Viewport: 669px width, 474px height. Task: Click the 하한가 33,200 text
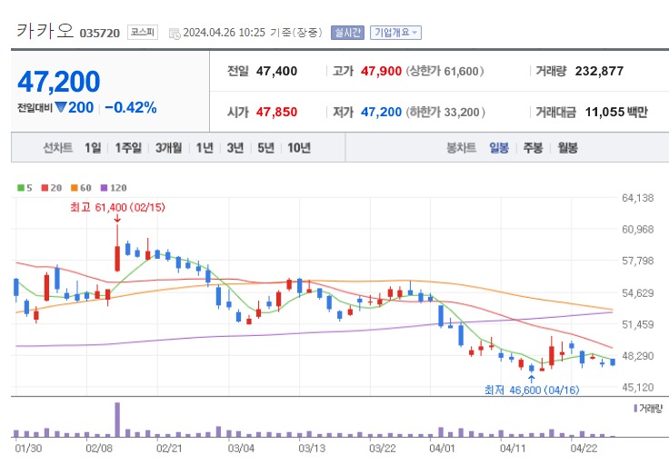click(445, 112)
